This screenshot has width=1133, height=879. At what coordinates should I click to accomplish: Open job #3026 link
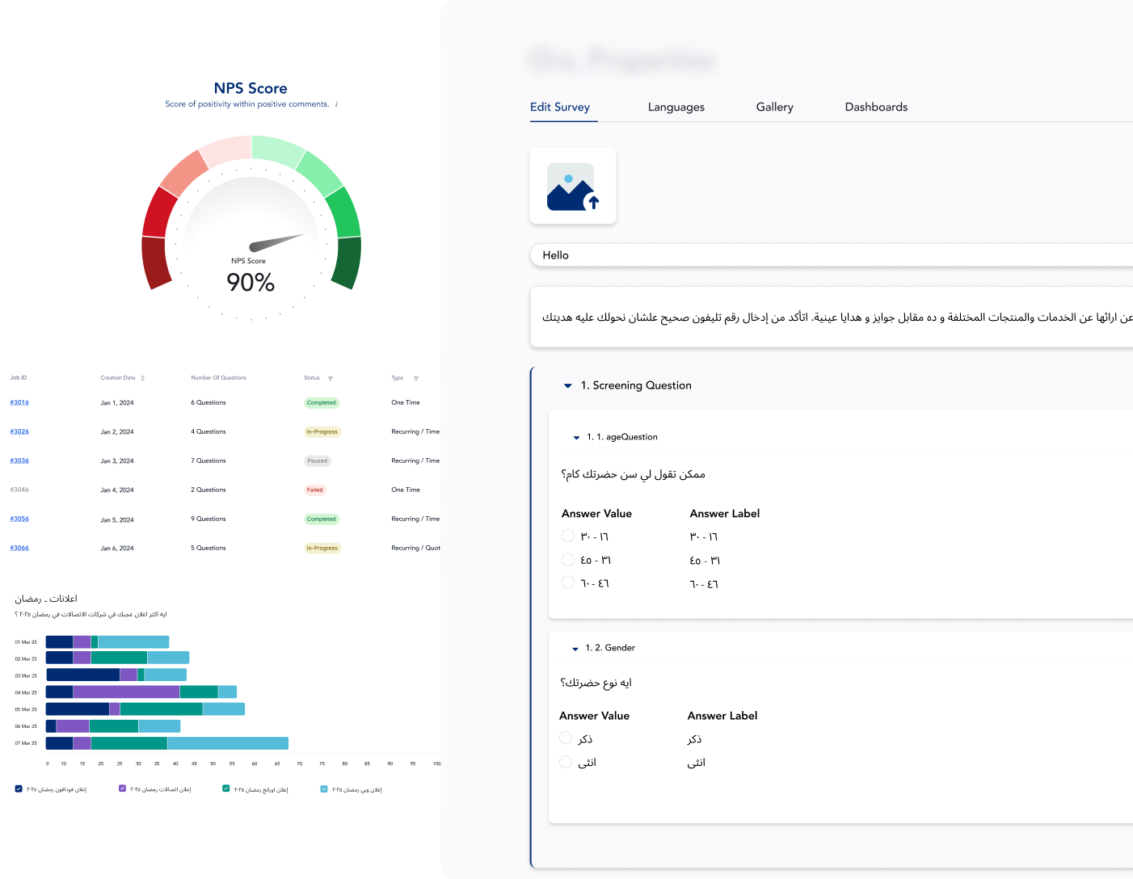[19, 431]
